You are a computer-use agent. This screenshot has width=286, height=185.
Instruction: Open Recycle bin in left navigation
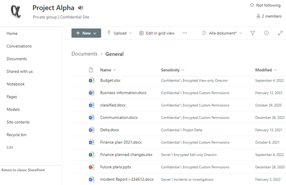coord(17,135)
